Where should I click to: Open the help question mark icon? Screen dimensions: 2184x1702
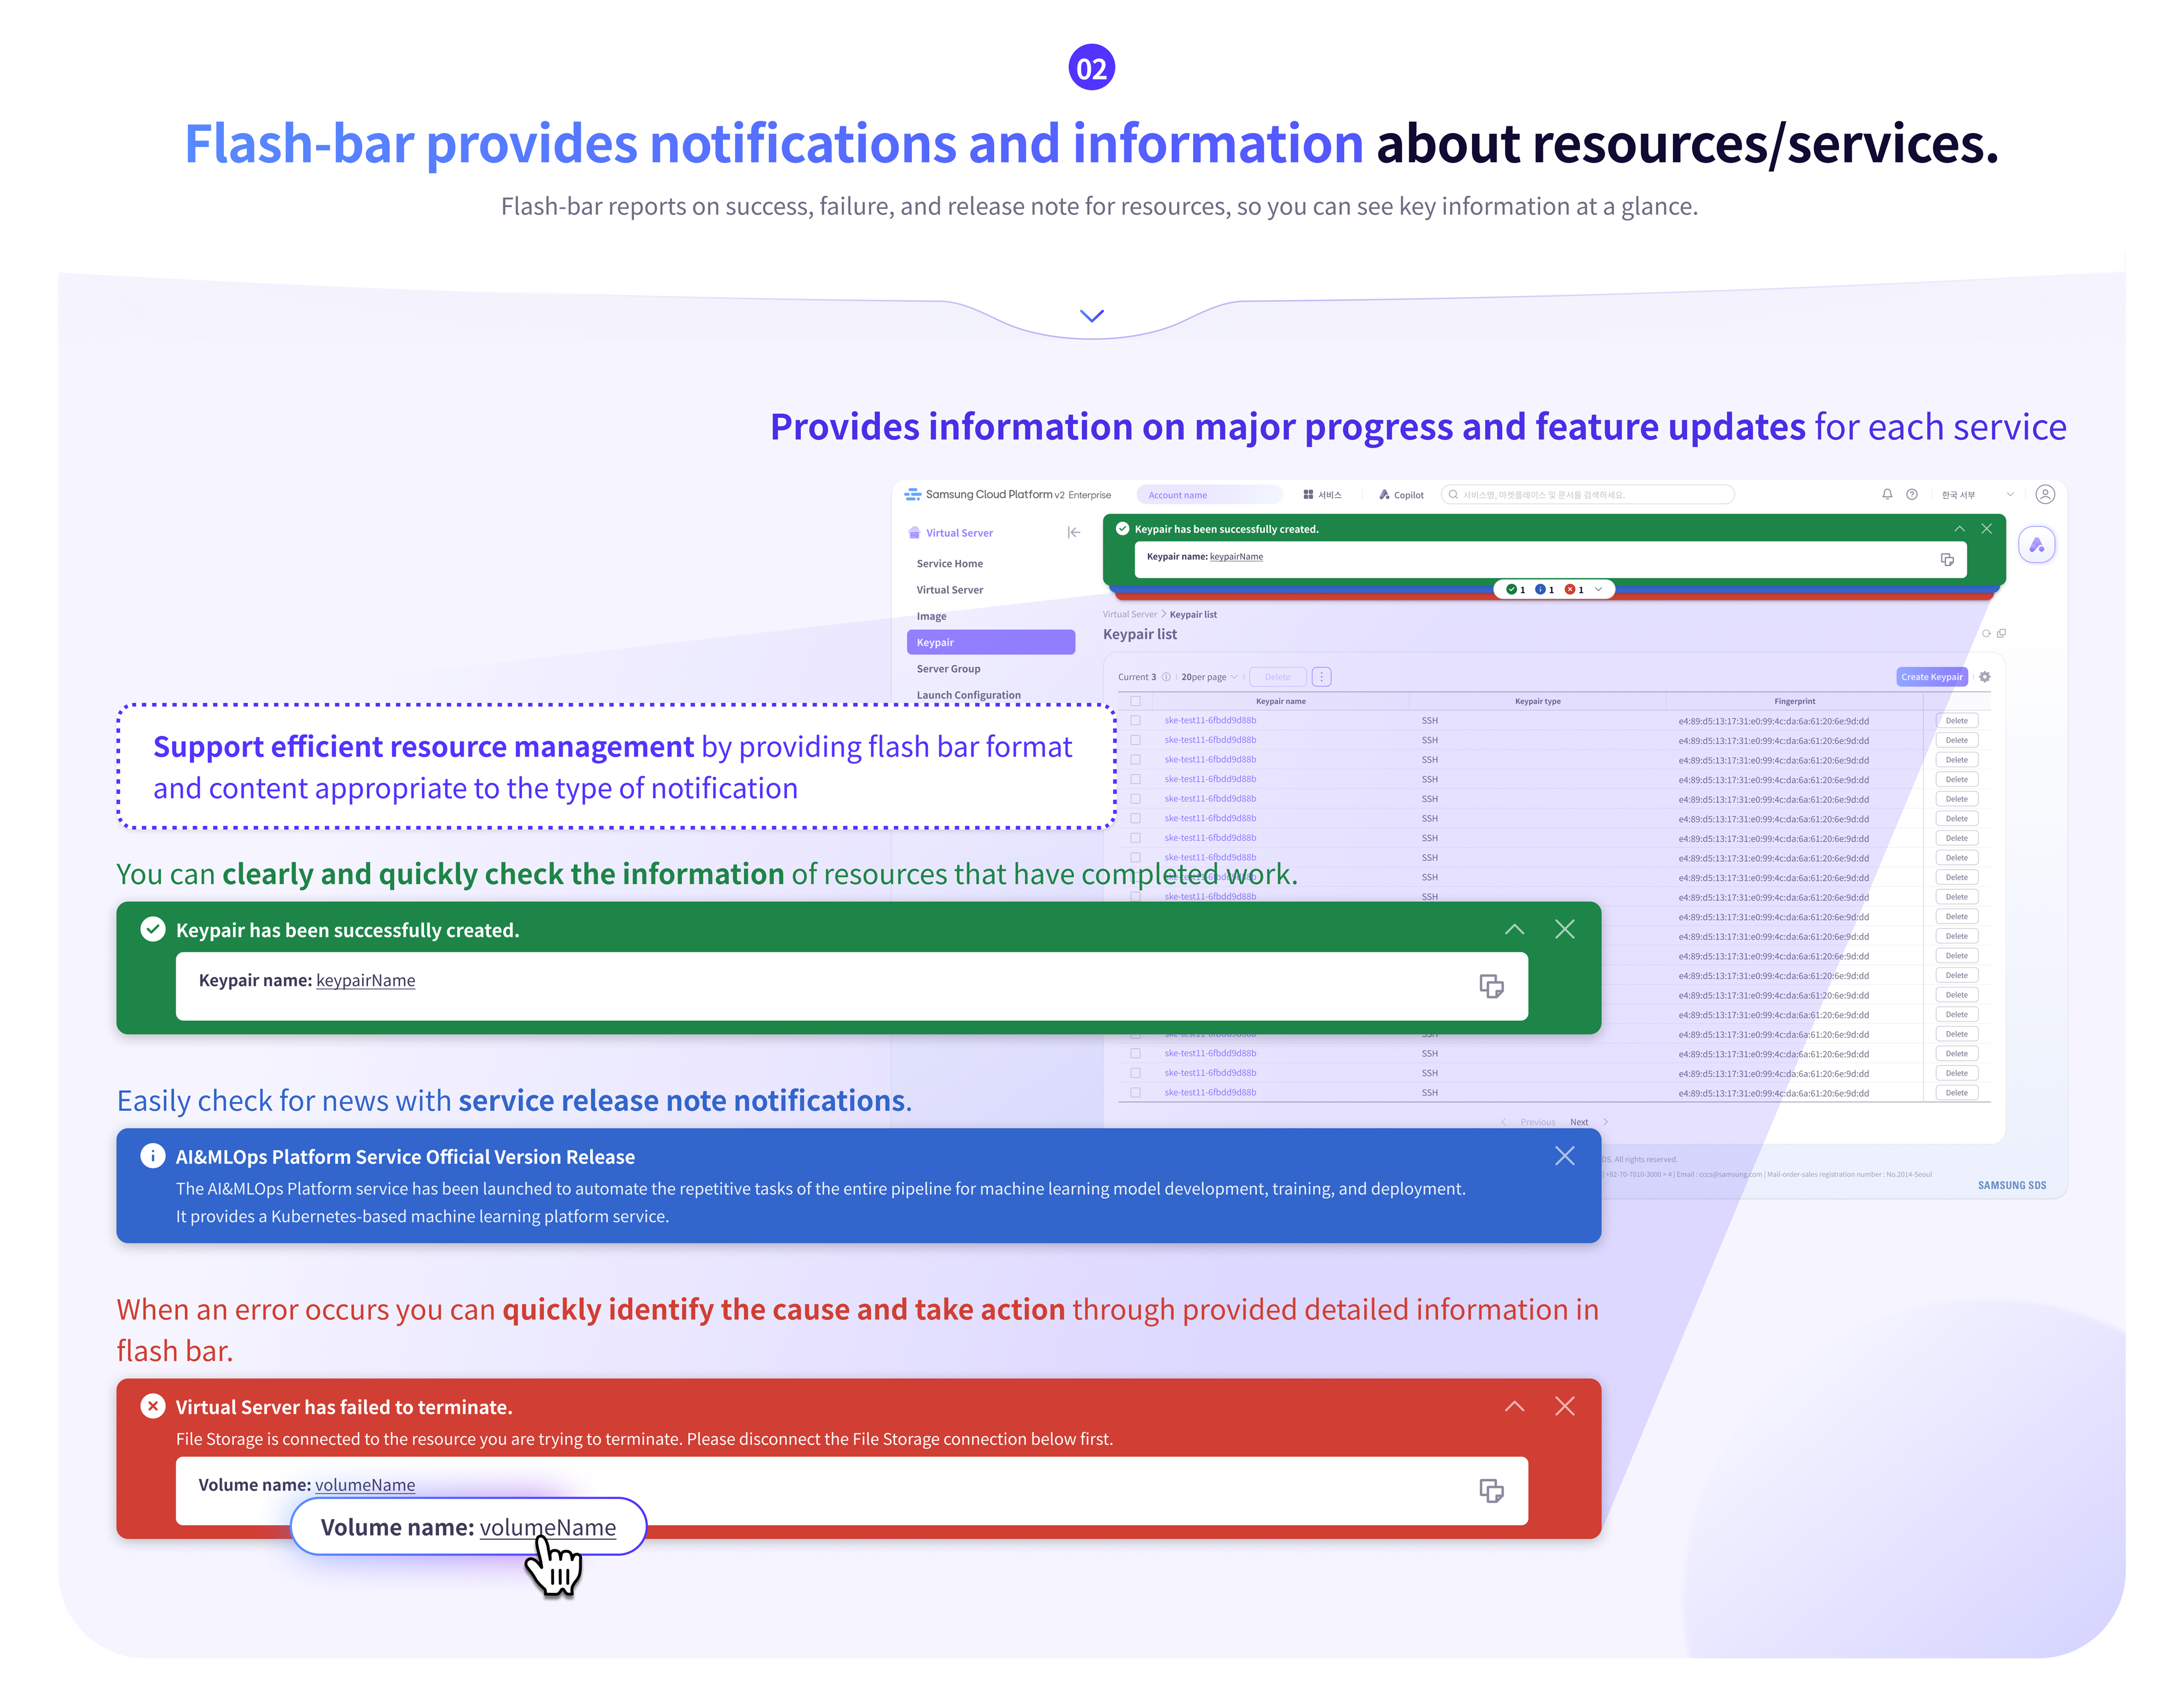(1911, 494)
